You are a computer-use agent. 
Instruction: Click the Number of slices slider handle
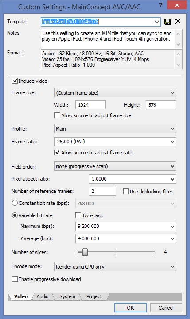coord(85,252)
